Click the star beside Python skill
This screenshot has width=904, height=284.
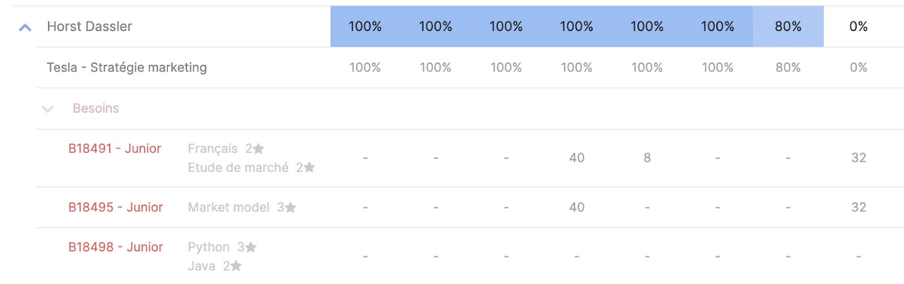(x=251, y=247)
